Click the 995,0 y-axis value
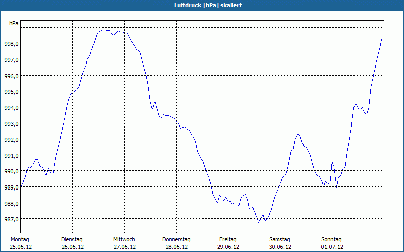Screen dimensions: 404x252 coord(11,92)
